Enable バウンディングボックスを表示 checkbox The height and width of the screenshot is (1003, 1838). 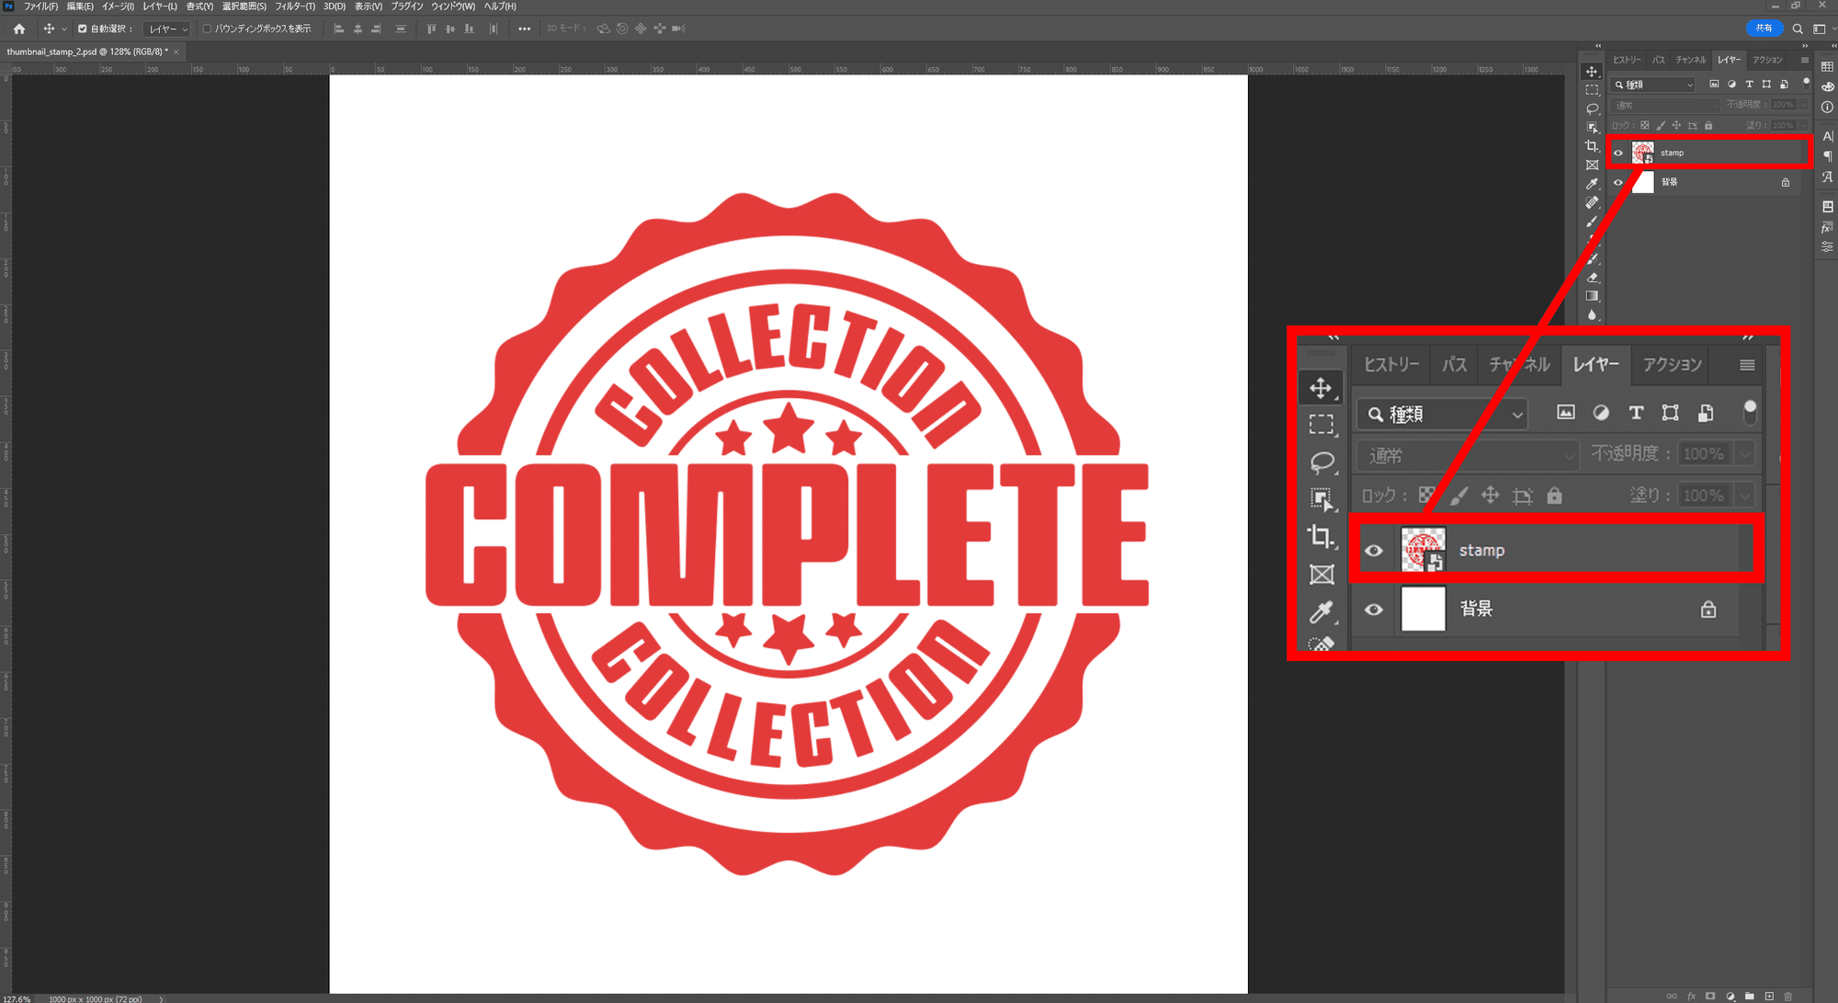[207, 28]
